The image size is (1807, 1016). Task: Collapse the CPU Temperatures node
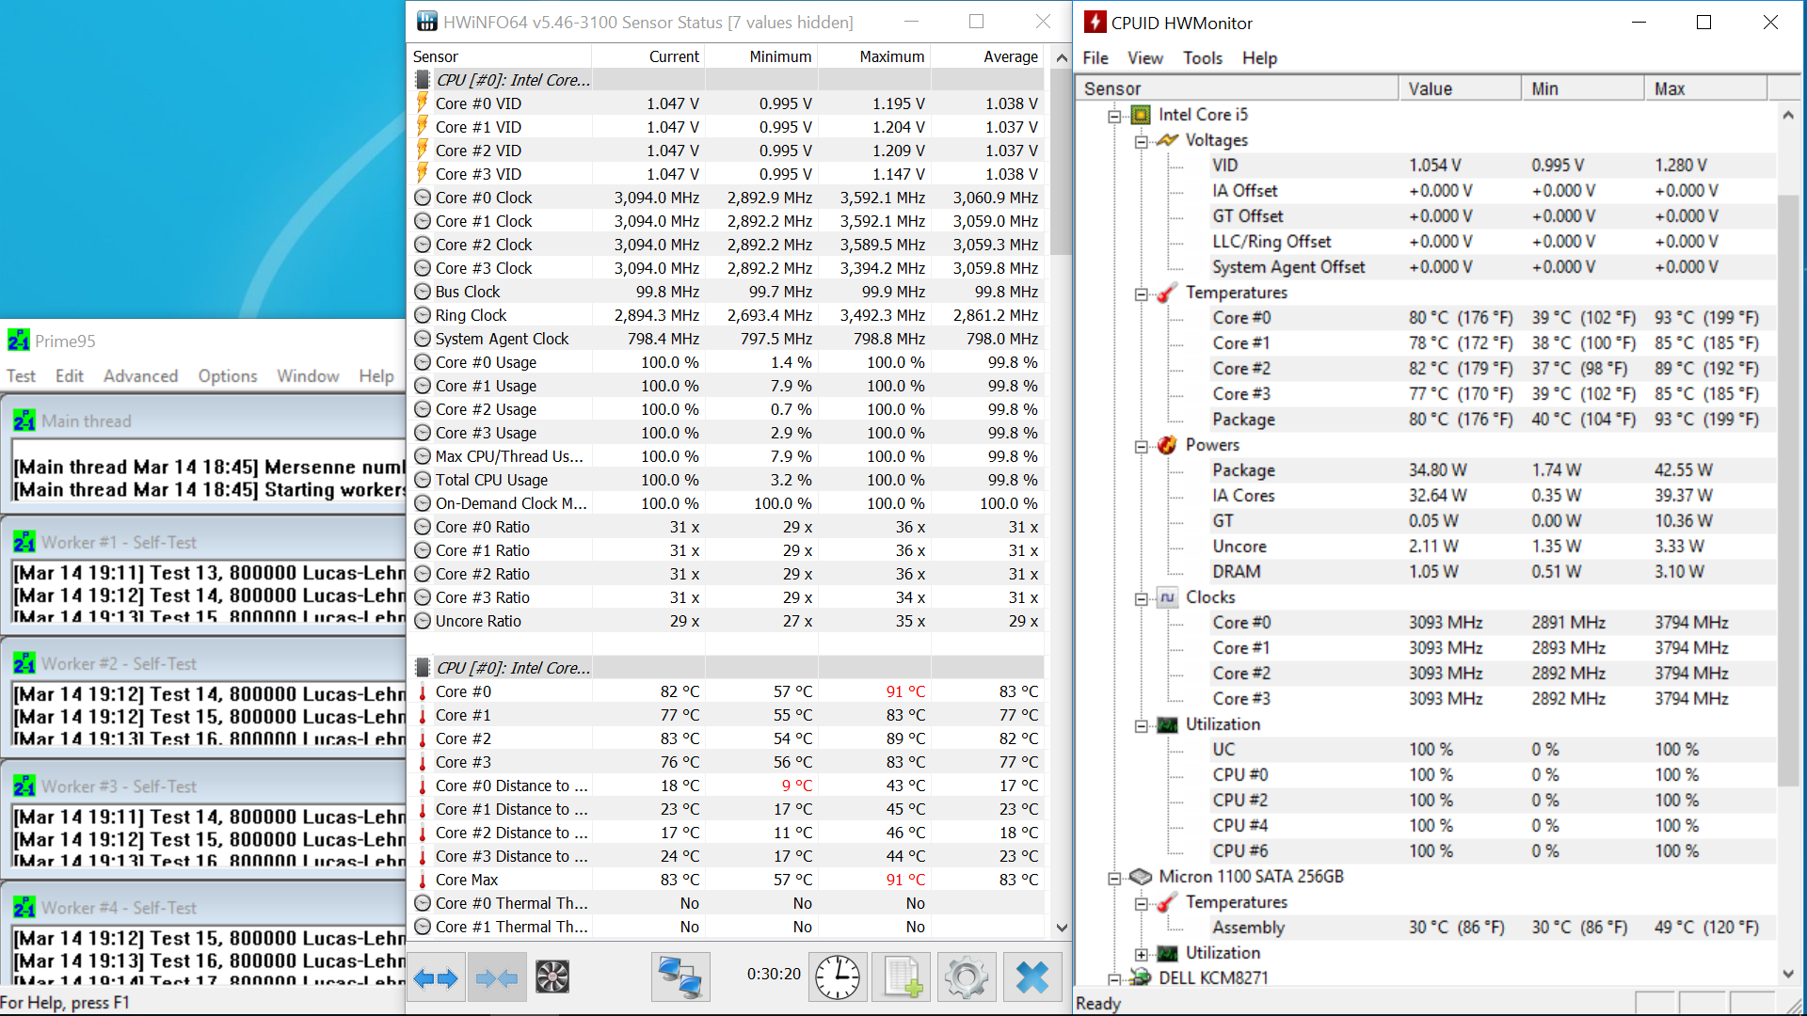tap(1141, 294)
